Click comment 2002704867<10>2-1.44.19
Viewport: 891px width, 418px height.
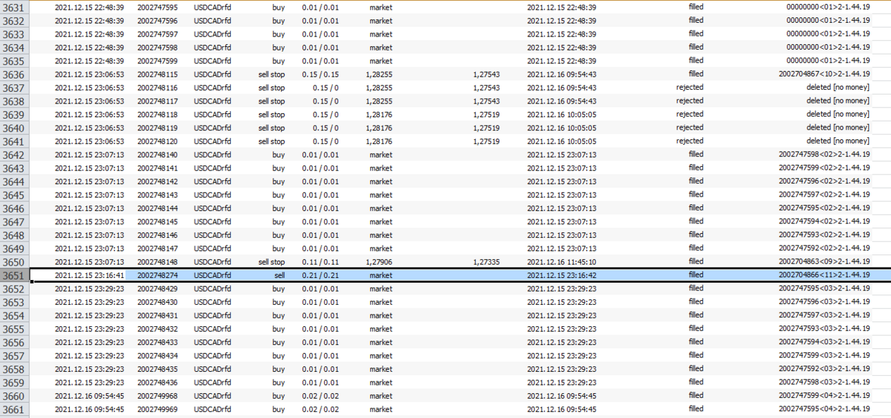[824, 74]
